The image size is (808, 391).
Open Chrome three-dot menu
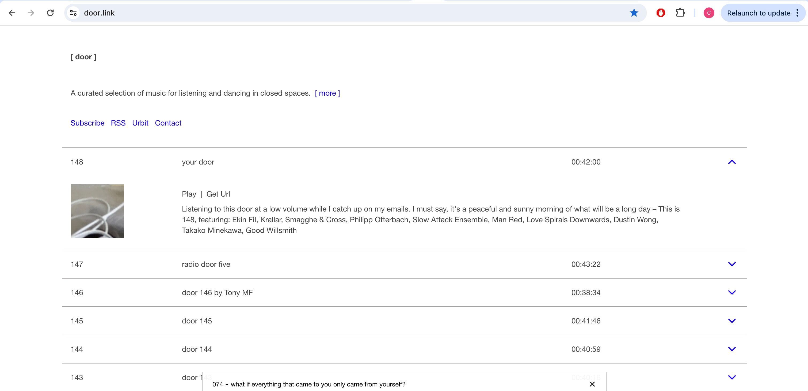pyautogui.click(x=797, y=13)
